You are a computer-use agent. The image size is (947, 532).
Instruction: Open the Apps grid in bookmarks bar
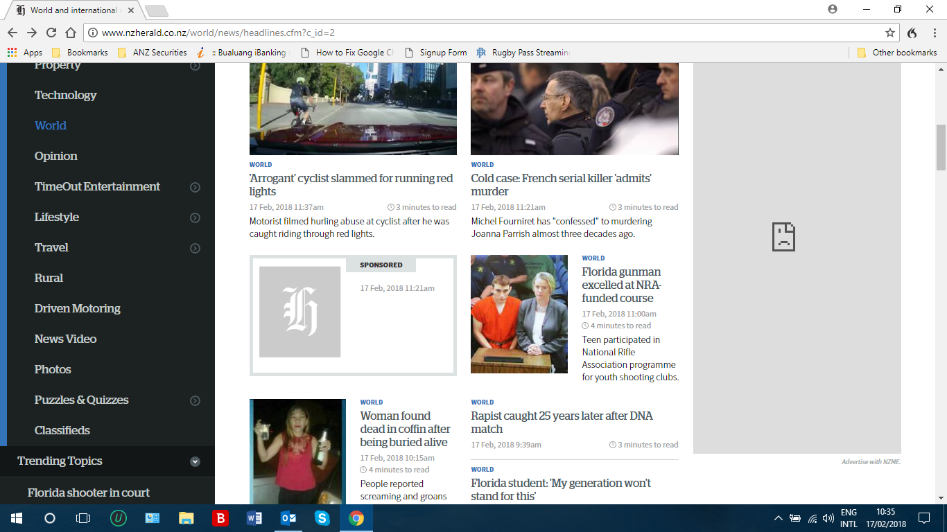(24, 53)
